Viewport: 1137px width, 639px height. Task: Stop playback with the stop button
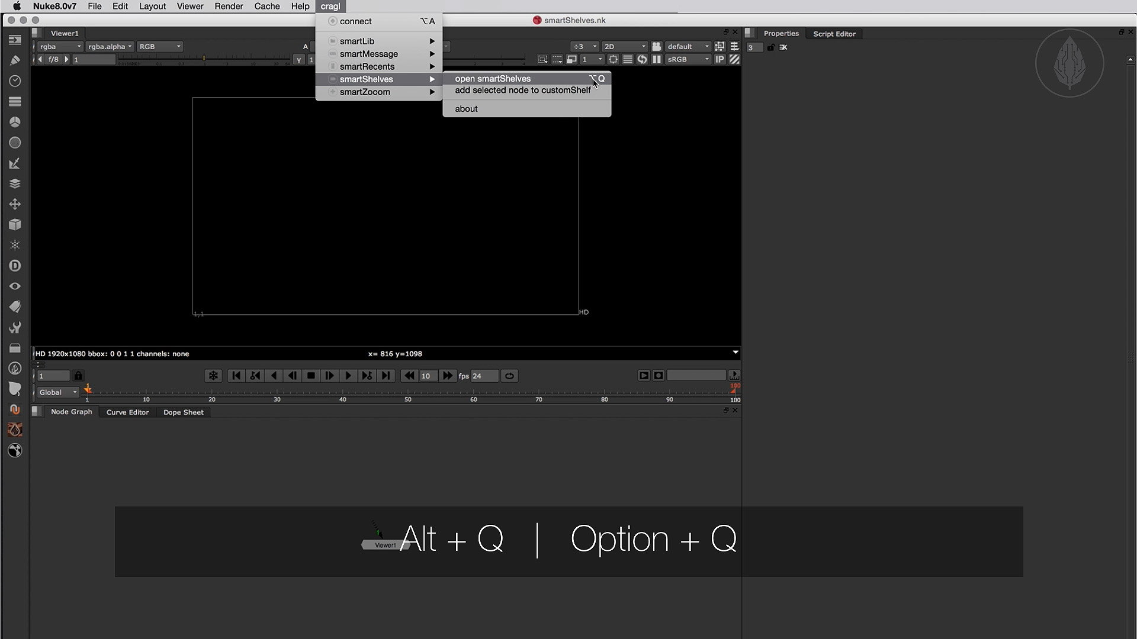[311, 376]
